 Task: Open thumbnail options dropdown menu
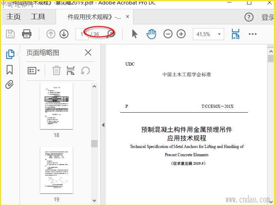(34, 71)
